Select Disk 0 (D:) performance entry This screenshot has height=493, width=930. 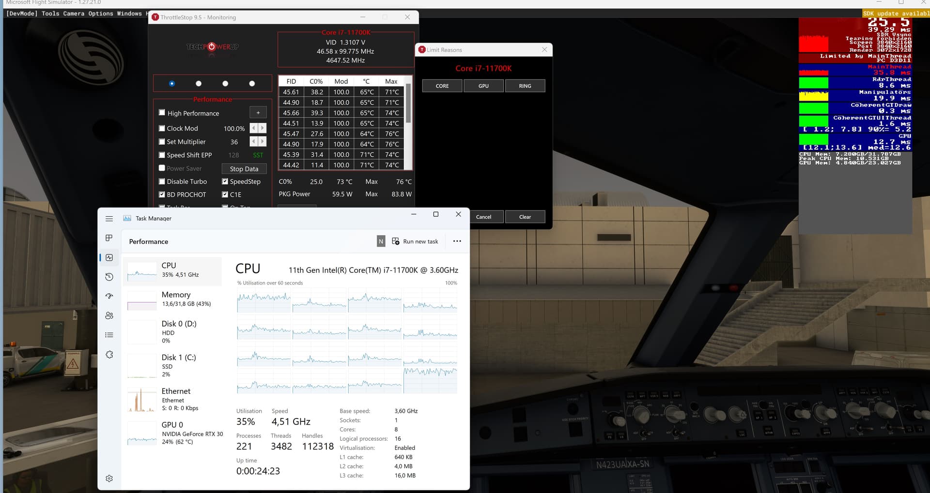(x=172, y=331)
